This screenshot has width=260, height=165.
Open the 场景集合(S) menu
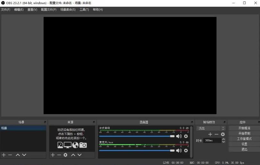68,10
